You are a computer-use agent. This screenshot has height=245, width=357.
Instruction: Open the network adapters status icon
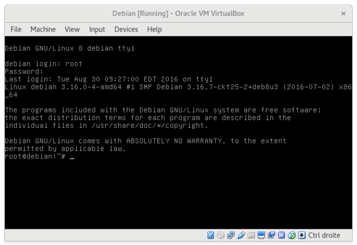pos(231,235)
